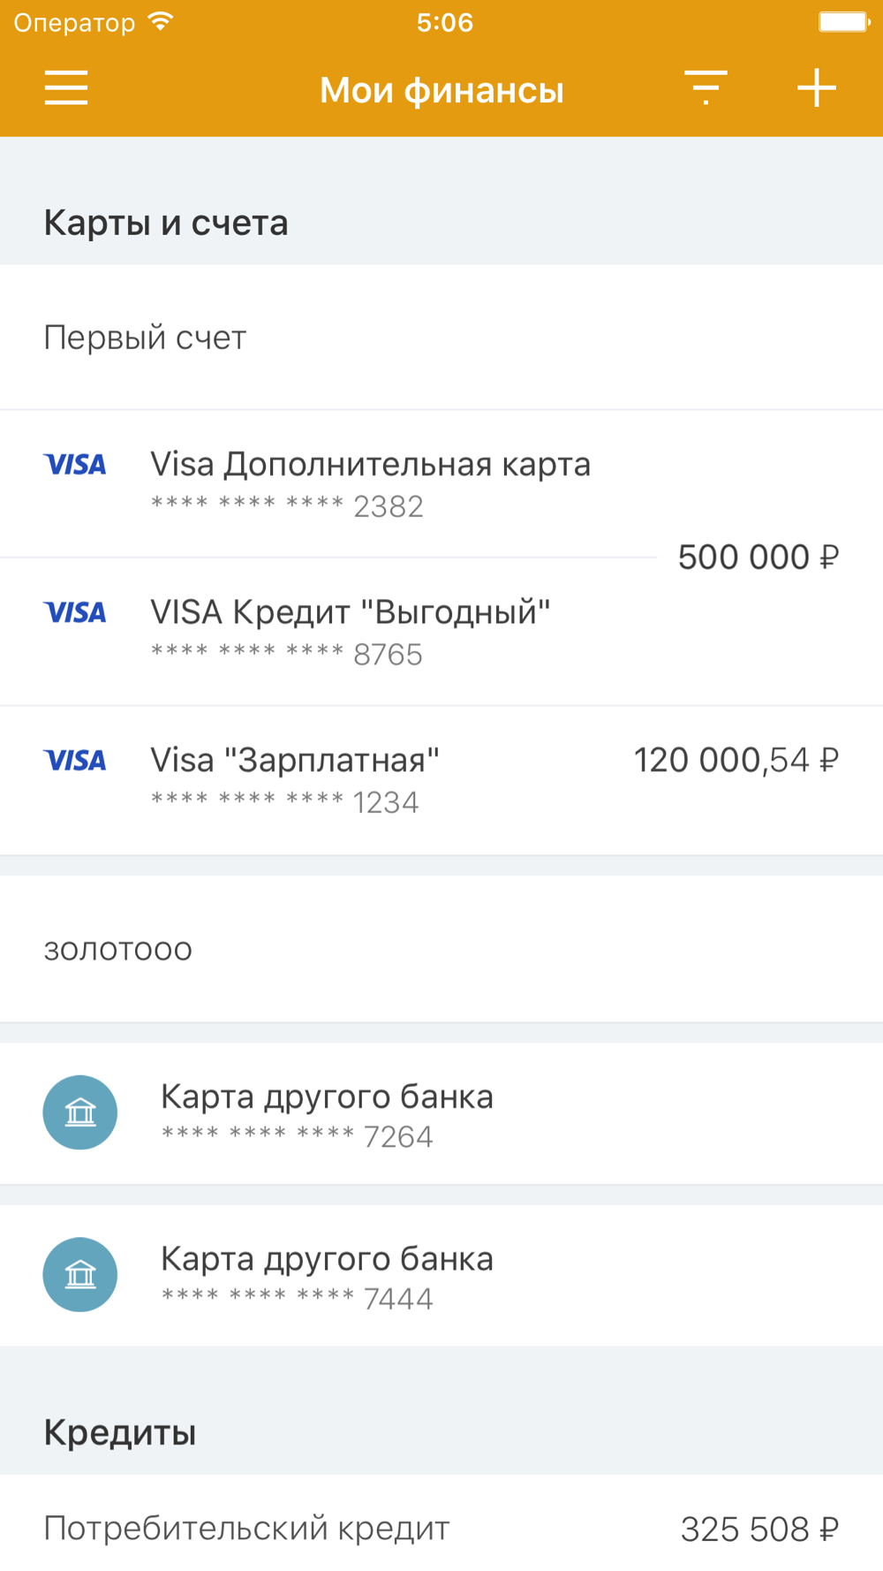Open VISA Кредит "Выгодный" card row

tap(351, 631)
